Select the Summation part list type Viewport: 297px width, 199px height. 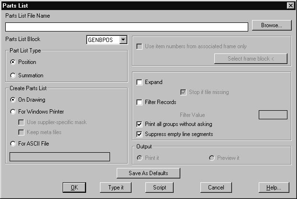coord(13,75)
